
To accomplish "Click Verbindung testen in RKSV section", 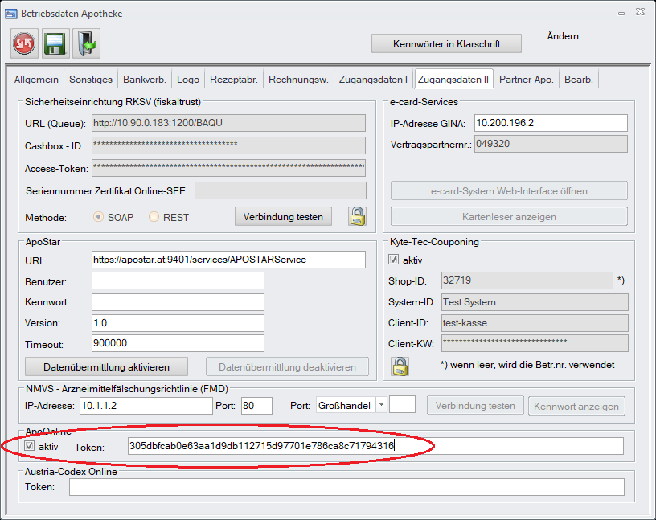I will 283,216.
